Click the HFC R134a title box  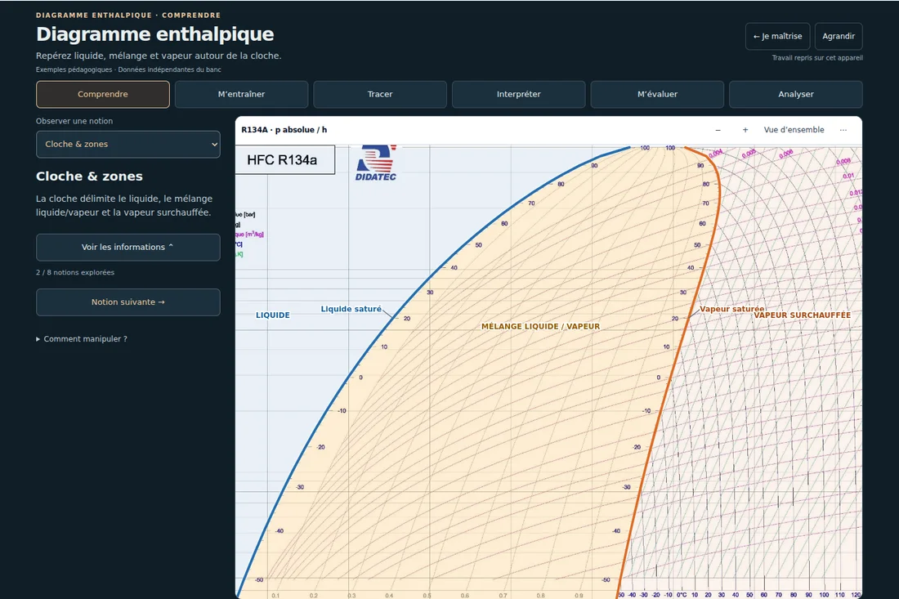tap(285, 160)
